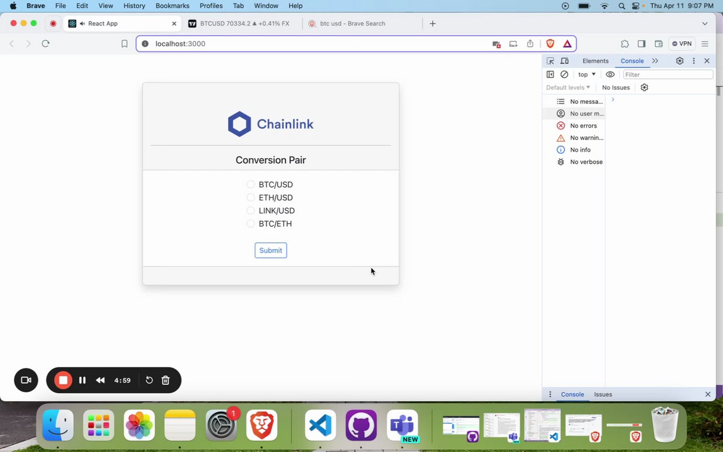The width and height of the screenshot is (723, 452).
Task: Reload the localhost page
Action: 46,44
